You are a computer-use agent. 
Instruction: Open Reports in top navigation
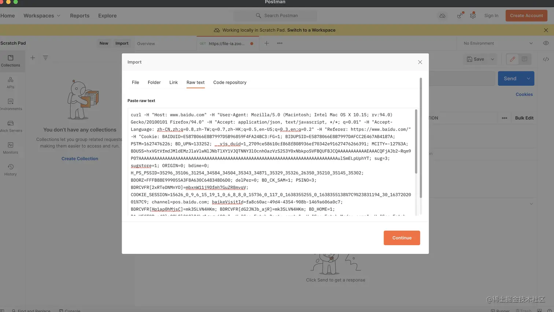[x=80, y=16]
